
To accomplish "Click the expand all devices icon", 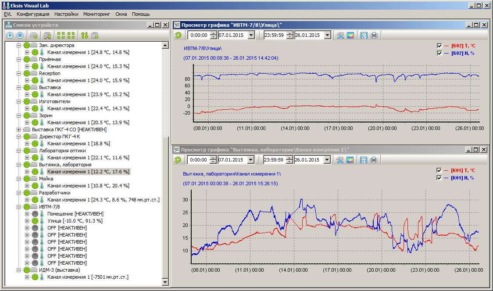I will click(x=61, y=36).
